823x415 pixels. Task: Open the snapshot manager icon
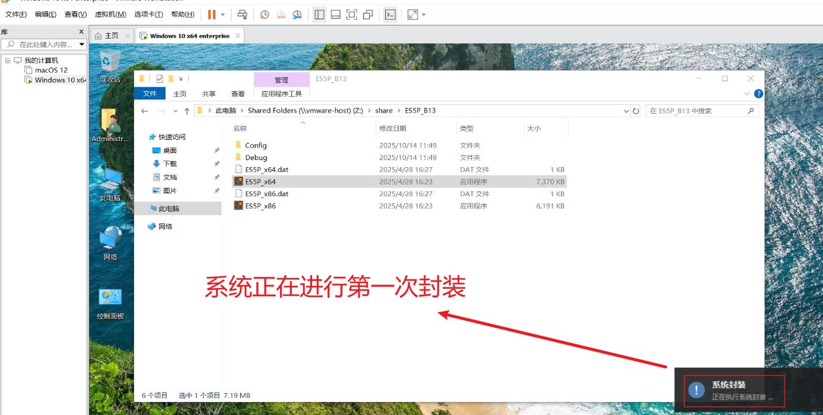pyautogui.click(x=297, y=14)
